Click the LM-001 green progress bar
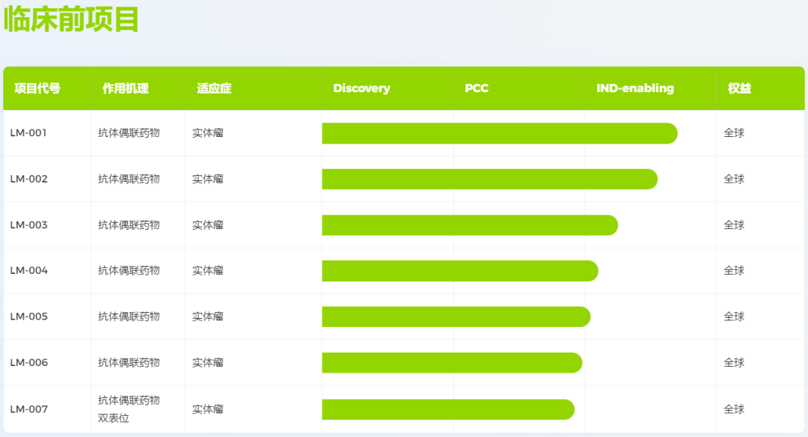808x437 pixels. point(499,133)
